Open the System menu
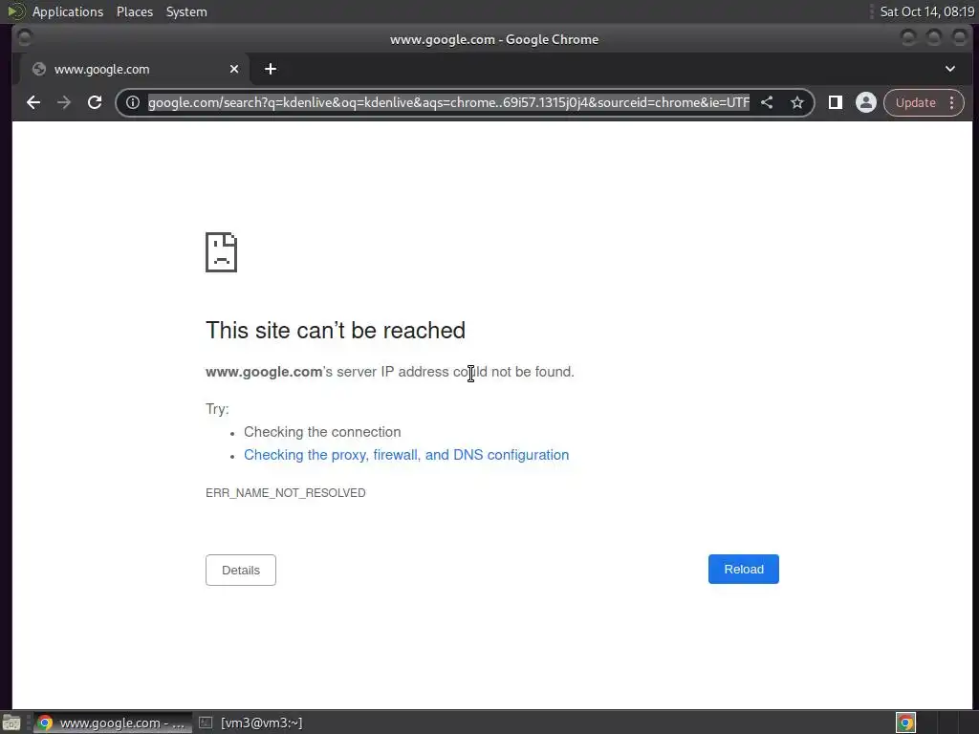 pyautogui.click(x=186, y=11)
